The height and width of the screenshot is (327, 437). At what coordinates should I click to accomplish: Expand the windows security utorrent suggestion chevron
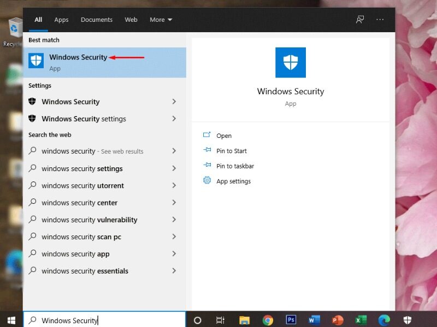[174, 186]
